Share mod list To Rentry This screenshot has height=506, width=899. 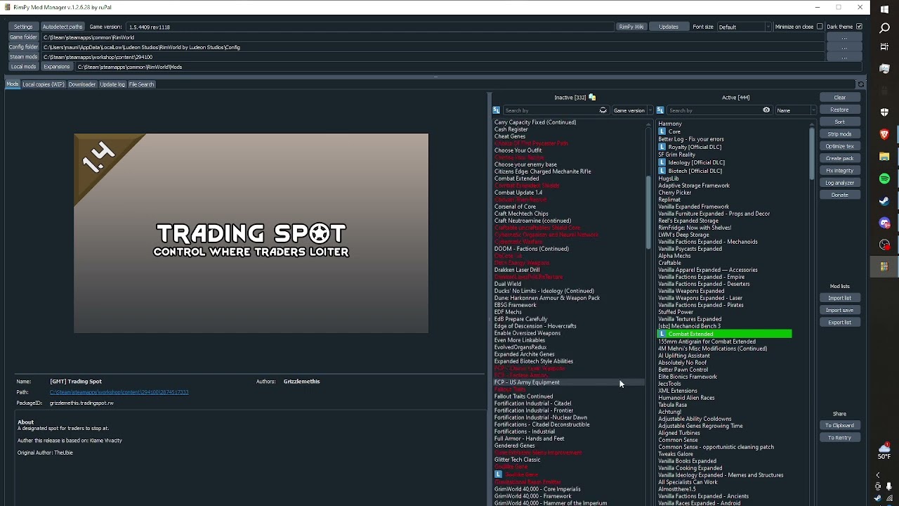pyautogui.click(x=840, y=438)
